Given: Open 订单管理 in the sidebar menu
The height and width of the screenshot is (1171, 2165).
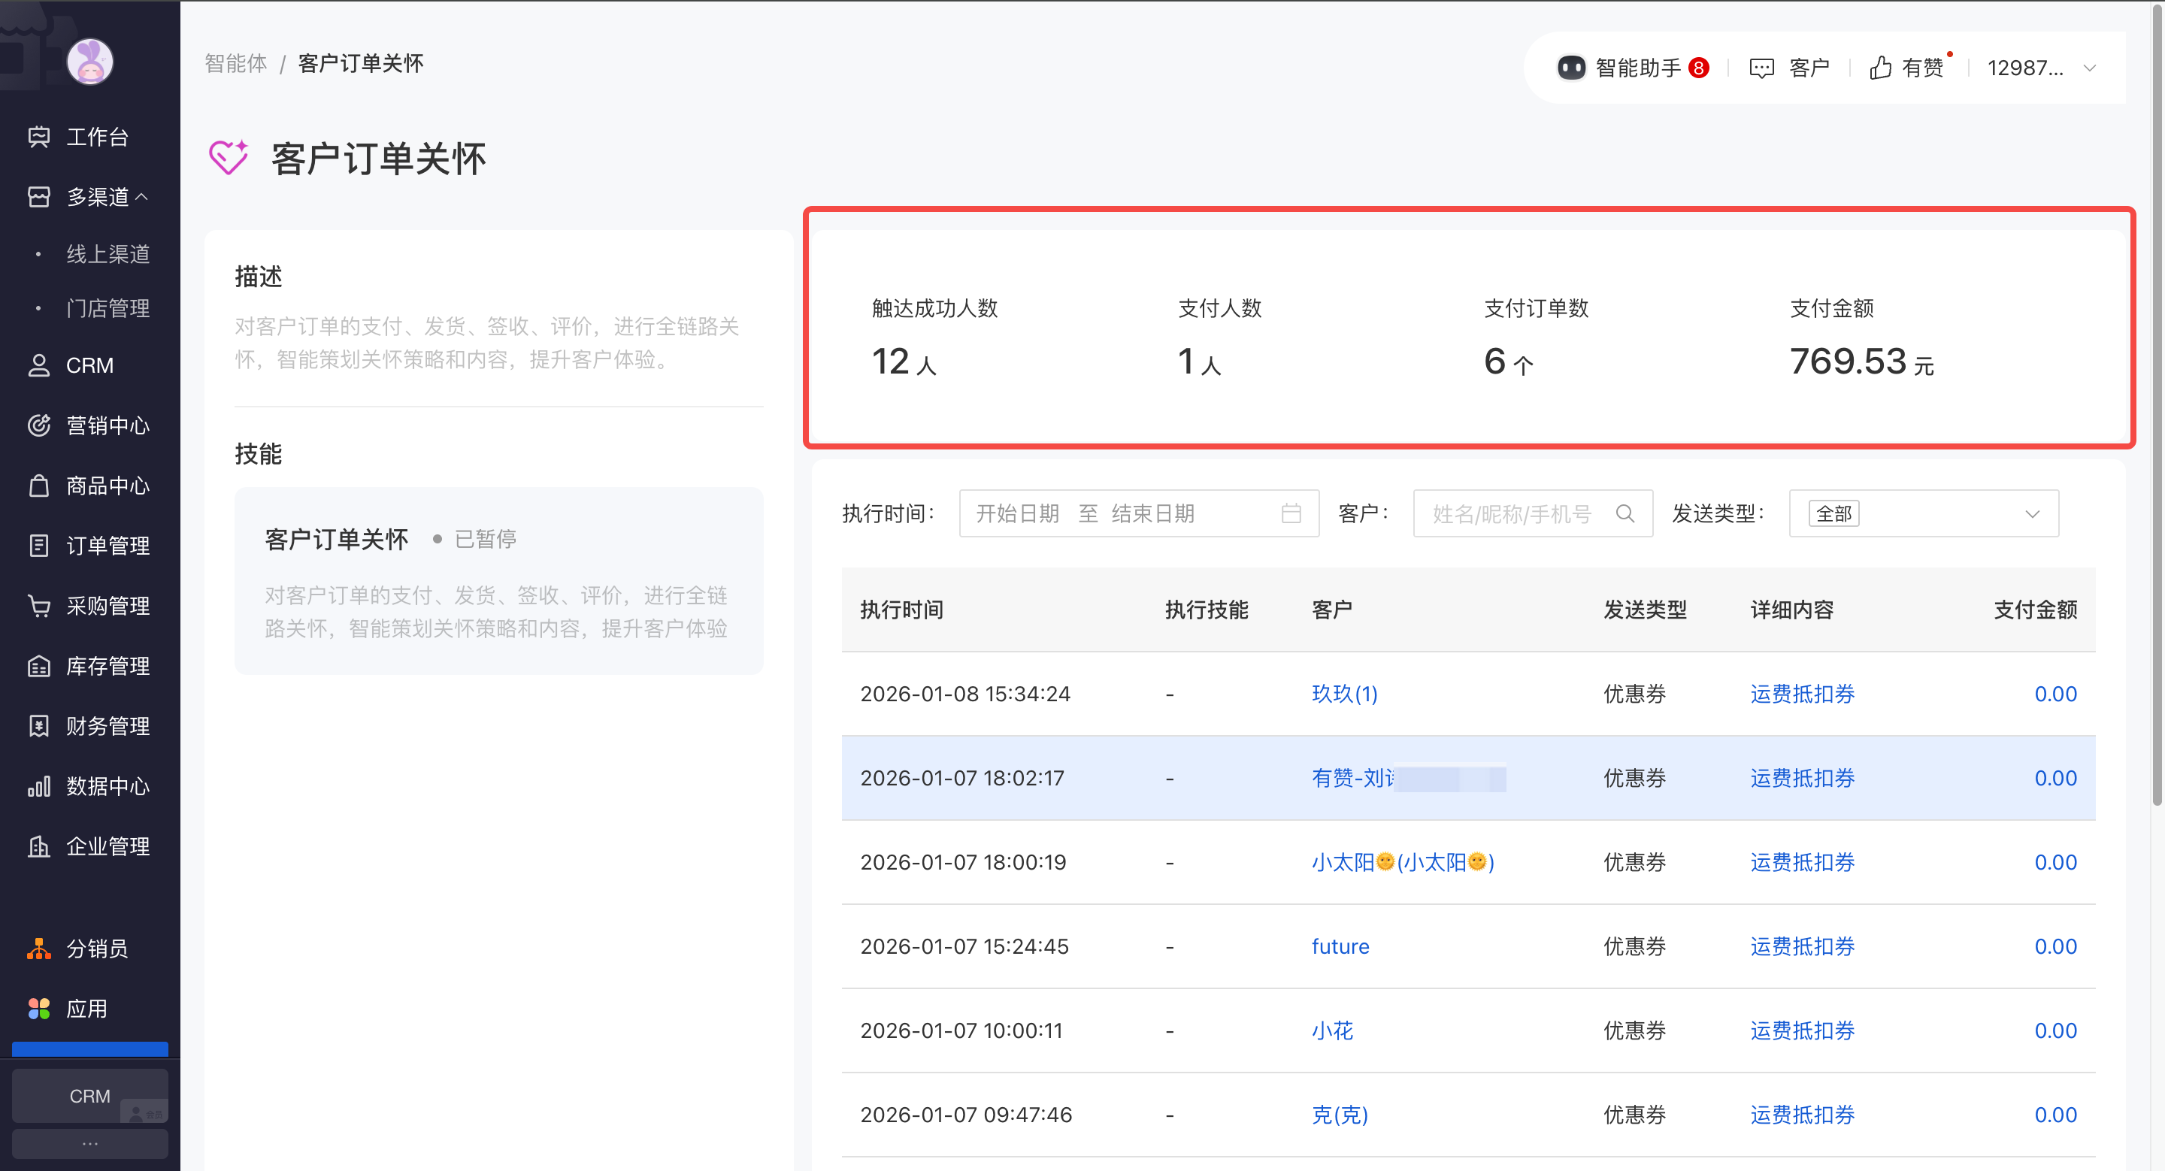Looking at the screenshot, I should [107, 546].
